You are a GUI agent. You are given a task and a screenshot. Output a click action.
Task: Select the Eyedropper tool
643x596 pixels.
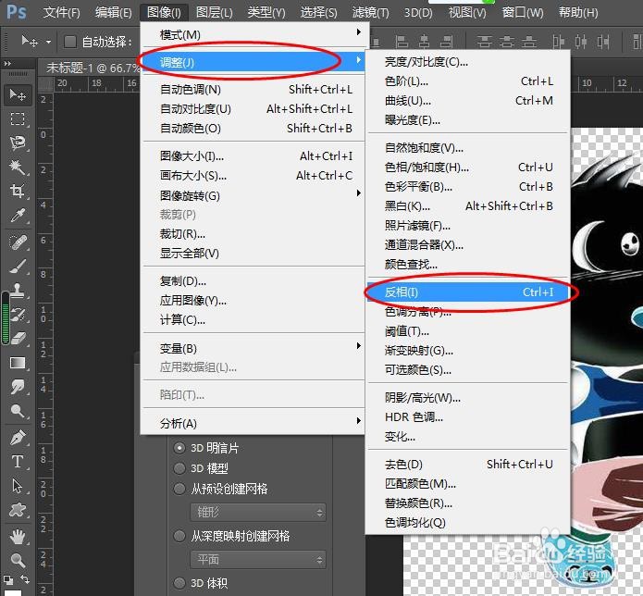18,215
